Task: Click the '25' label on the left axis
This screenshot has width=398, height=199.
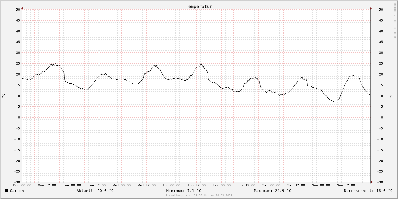Action: click(x=18, y=63)
